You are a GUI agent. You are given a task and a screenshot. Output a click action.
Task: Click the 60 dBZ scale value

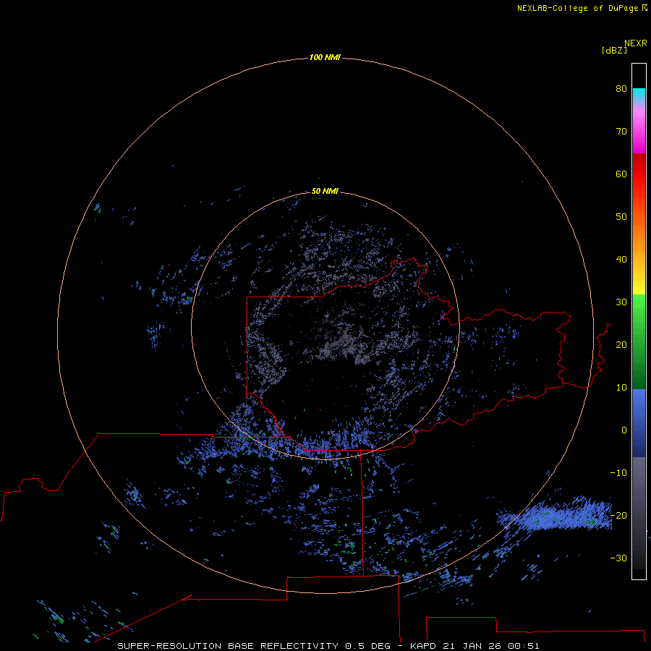click(621, 174)
